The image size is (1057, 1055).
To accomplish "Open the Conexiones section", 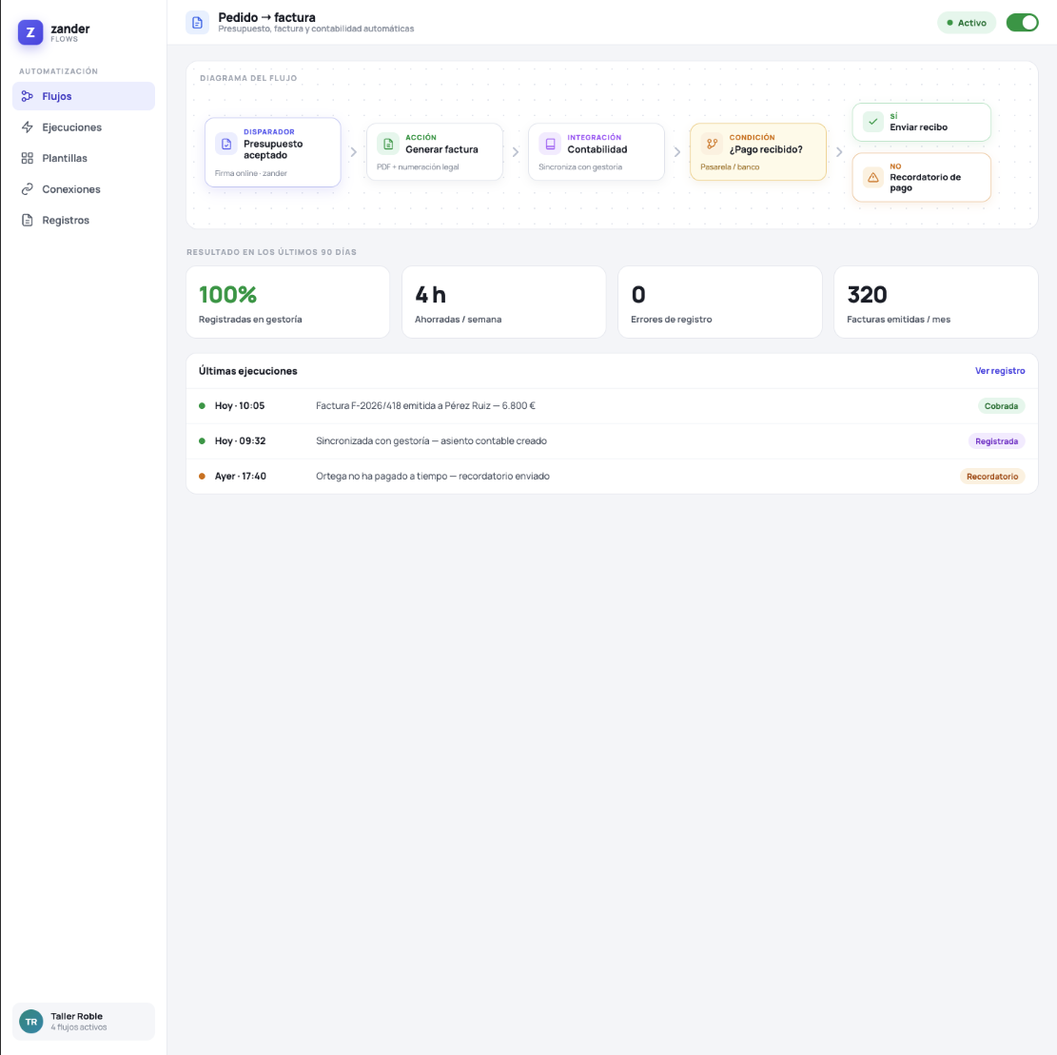I will tap(84, 189).
